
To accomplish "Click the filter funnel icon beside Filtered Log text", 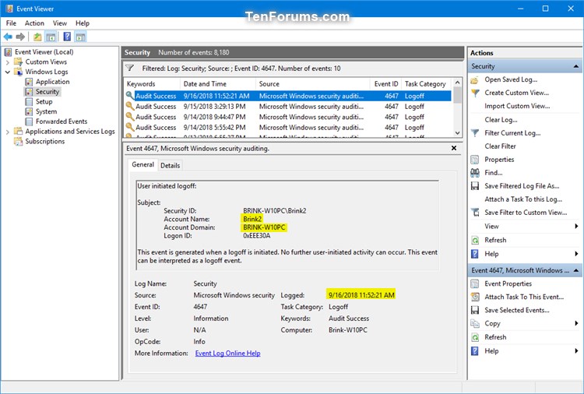I will tap(129, 69).
